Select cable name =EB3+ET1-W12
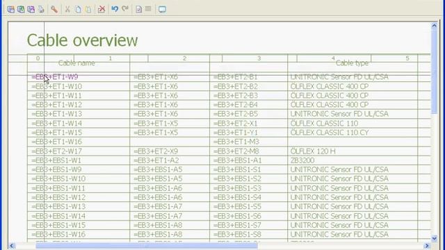Image resolution: width=445 pixels, height=250 pixels. click(57, 105)
